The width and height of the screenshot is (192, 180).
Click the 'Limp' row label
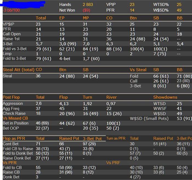(x=7, y=54)
